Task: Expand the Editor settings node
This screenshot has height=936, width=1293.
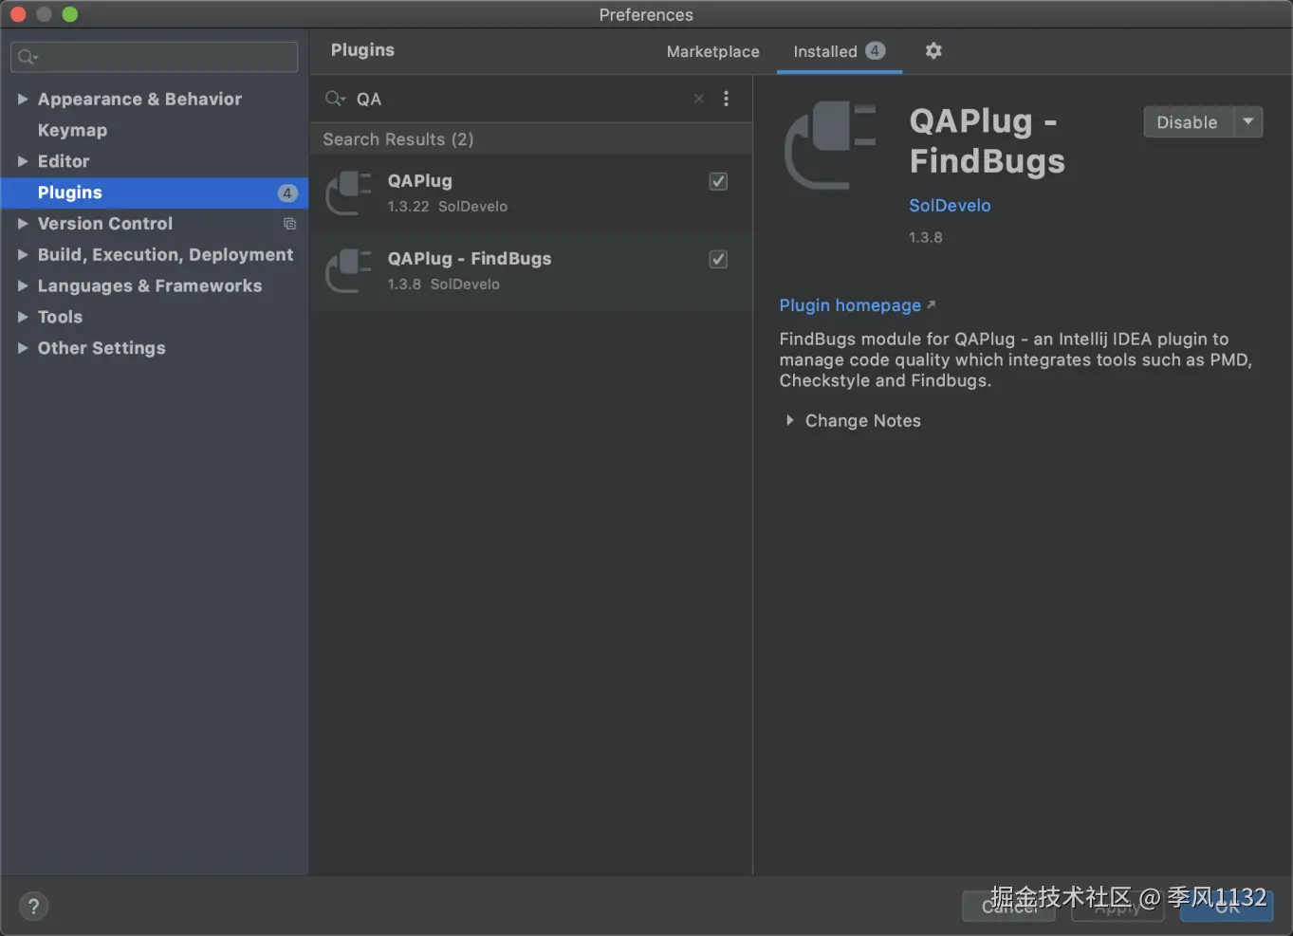Action: pyautogui.click(x=23, y=161)
